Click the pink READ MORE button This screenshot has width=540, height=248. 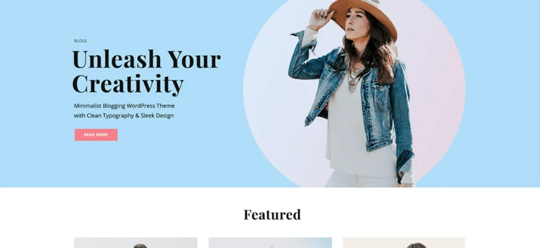click(x=96, y=135)
